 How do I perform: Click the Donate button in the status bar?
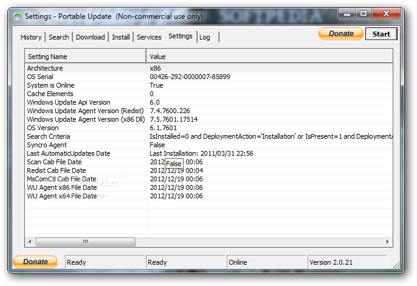(35, 262)
